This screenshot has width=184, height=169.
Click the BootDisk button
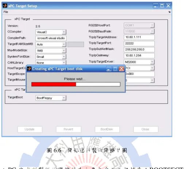pyautogui.click(x=107, y=129)
